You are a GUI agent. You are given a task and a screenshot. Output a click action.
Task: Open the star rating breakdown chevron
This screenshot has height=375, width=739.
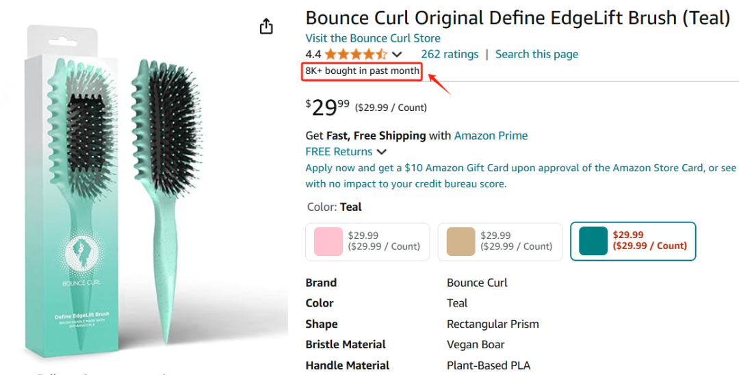point(397,55)
